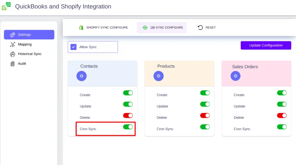Toggle Sales Orders Create switch
Image resolution: width=296 pixels, height=165 pixels.
point(282,93)
